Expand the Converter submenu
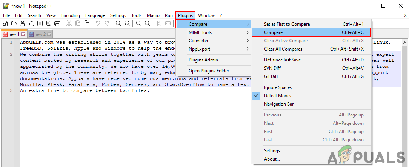The height and width of the screenshot is (167, 409). point(214,41)
